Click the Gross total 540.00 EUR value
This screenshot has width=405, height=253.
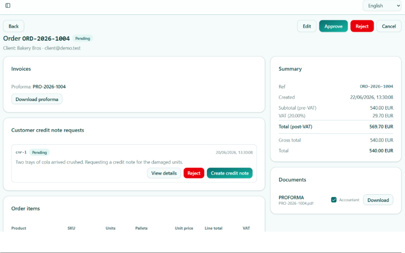pyautogui.click(x=382, y=140)
